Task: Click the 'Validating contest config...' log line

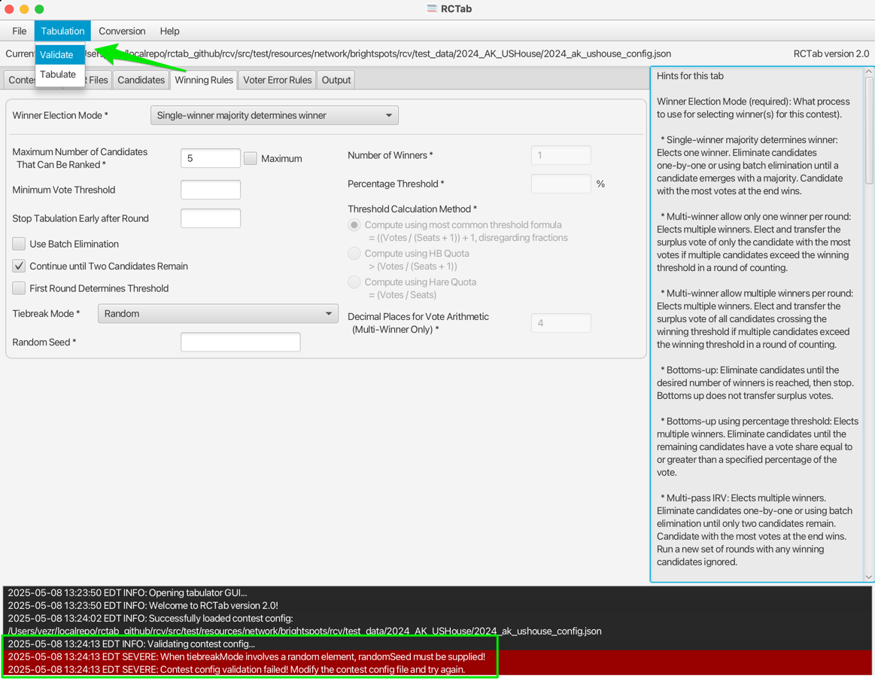Action: pyautogui.click(x=132, y=644)
